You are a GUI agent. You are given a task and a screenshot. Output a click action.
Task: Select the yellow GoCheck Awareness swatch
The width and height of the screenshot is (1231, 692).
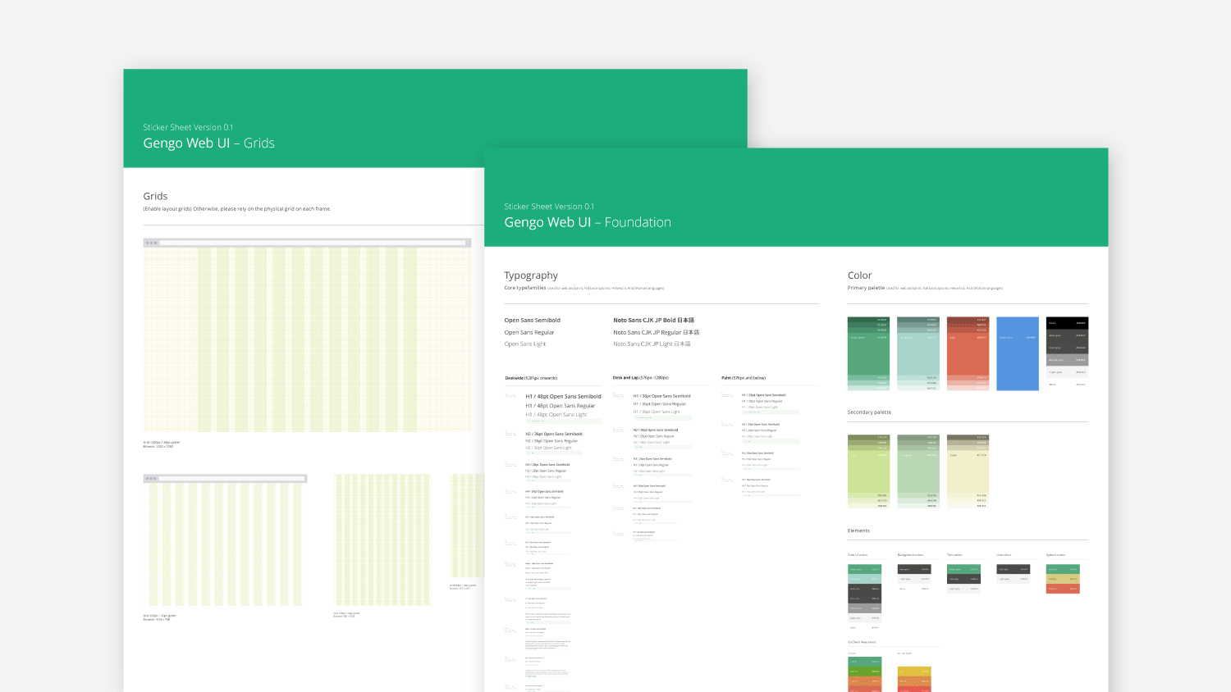coord(914,672)
